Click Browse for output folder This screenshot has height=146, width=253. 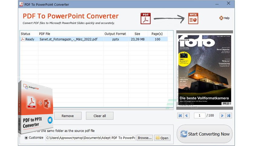point(145,138)
